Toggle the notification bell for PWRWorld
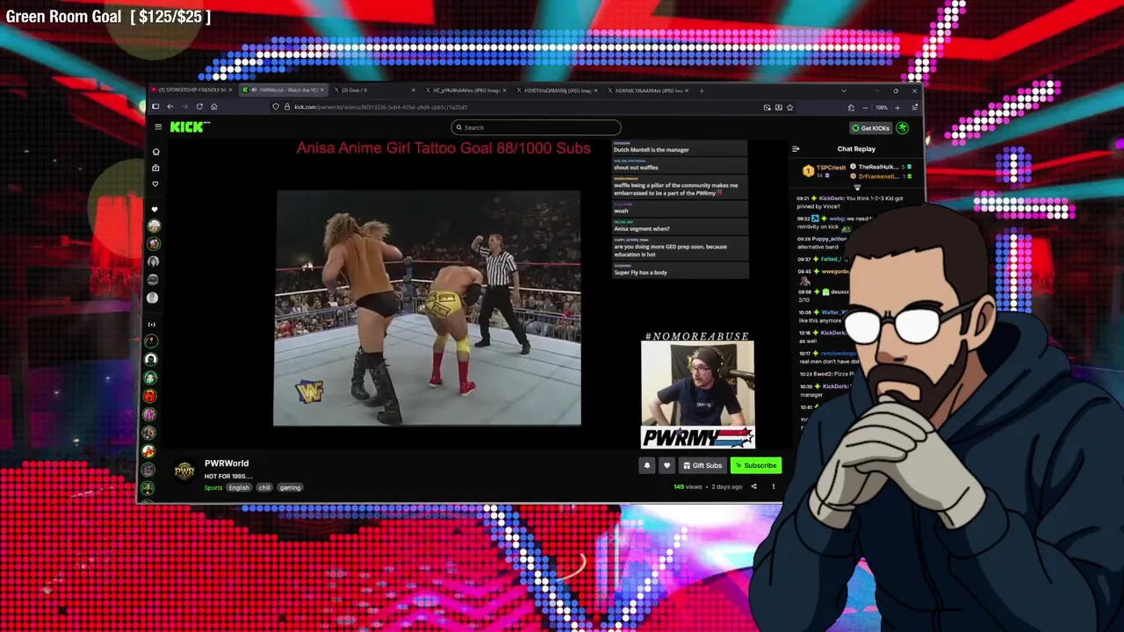Screen dimensions: 1124x632 point(647,465)
